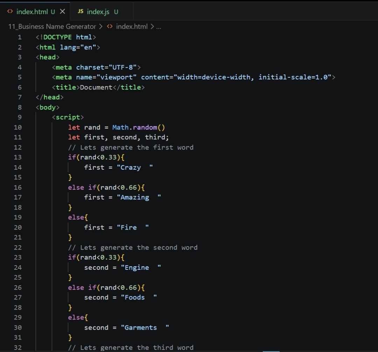Click the comment 'Lets generate the third word'

131,347
